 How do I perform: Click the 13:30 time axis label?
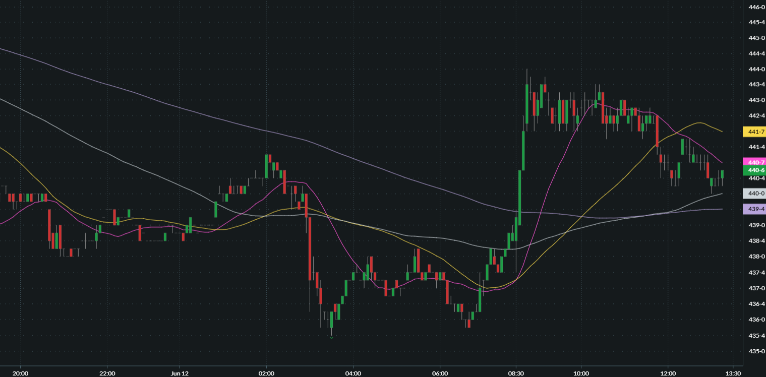coord(733,373)
